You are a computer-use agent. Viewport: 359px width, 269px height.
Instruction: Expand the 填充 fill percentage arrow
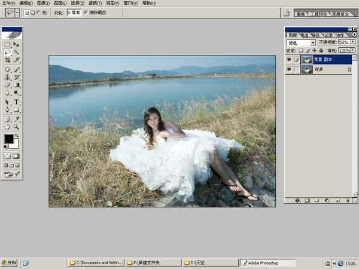352,51
